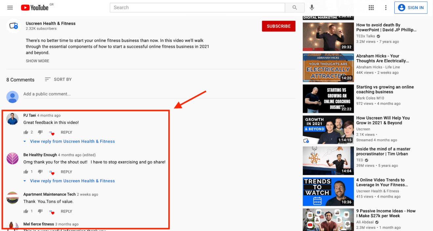Expand description with Show More
Screen dimensions: 433x231
(x=37, y=61)
